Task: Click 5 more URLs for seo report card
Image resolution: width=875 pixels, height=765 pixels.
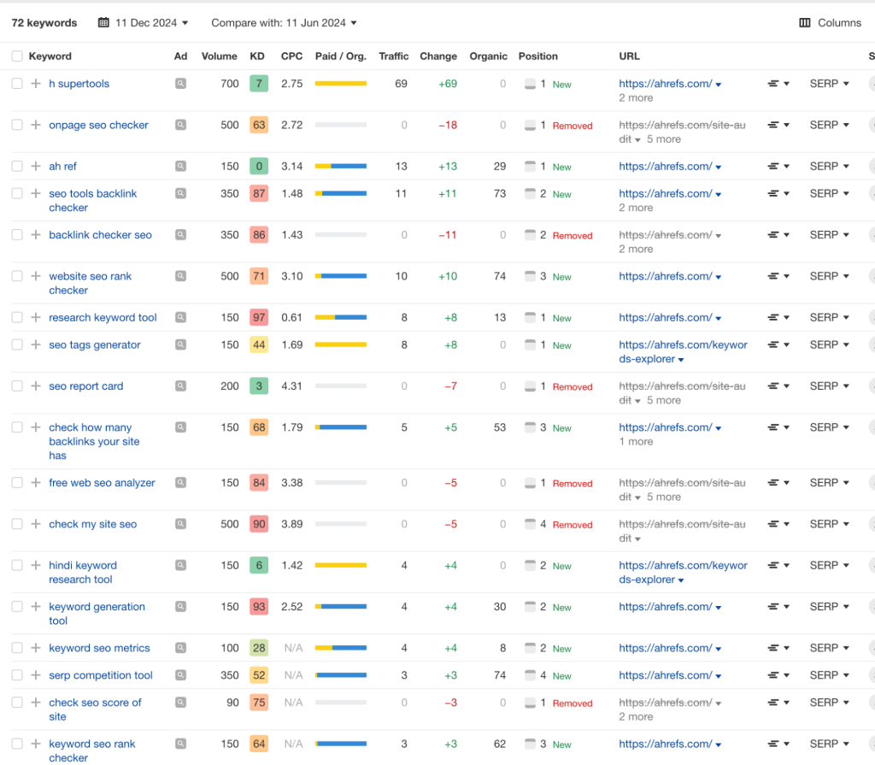Action: [663, 400]
